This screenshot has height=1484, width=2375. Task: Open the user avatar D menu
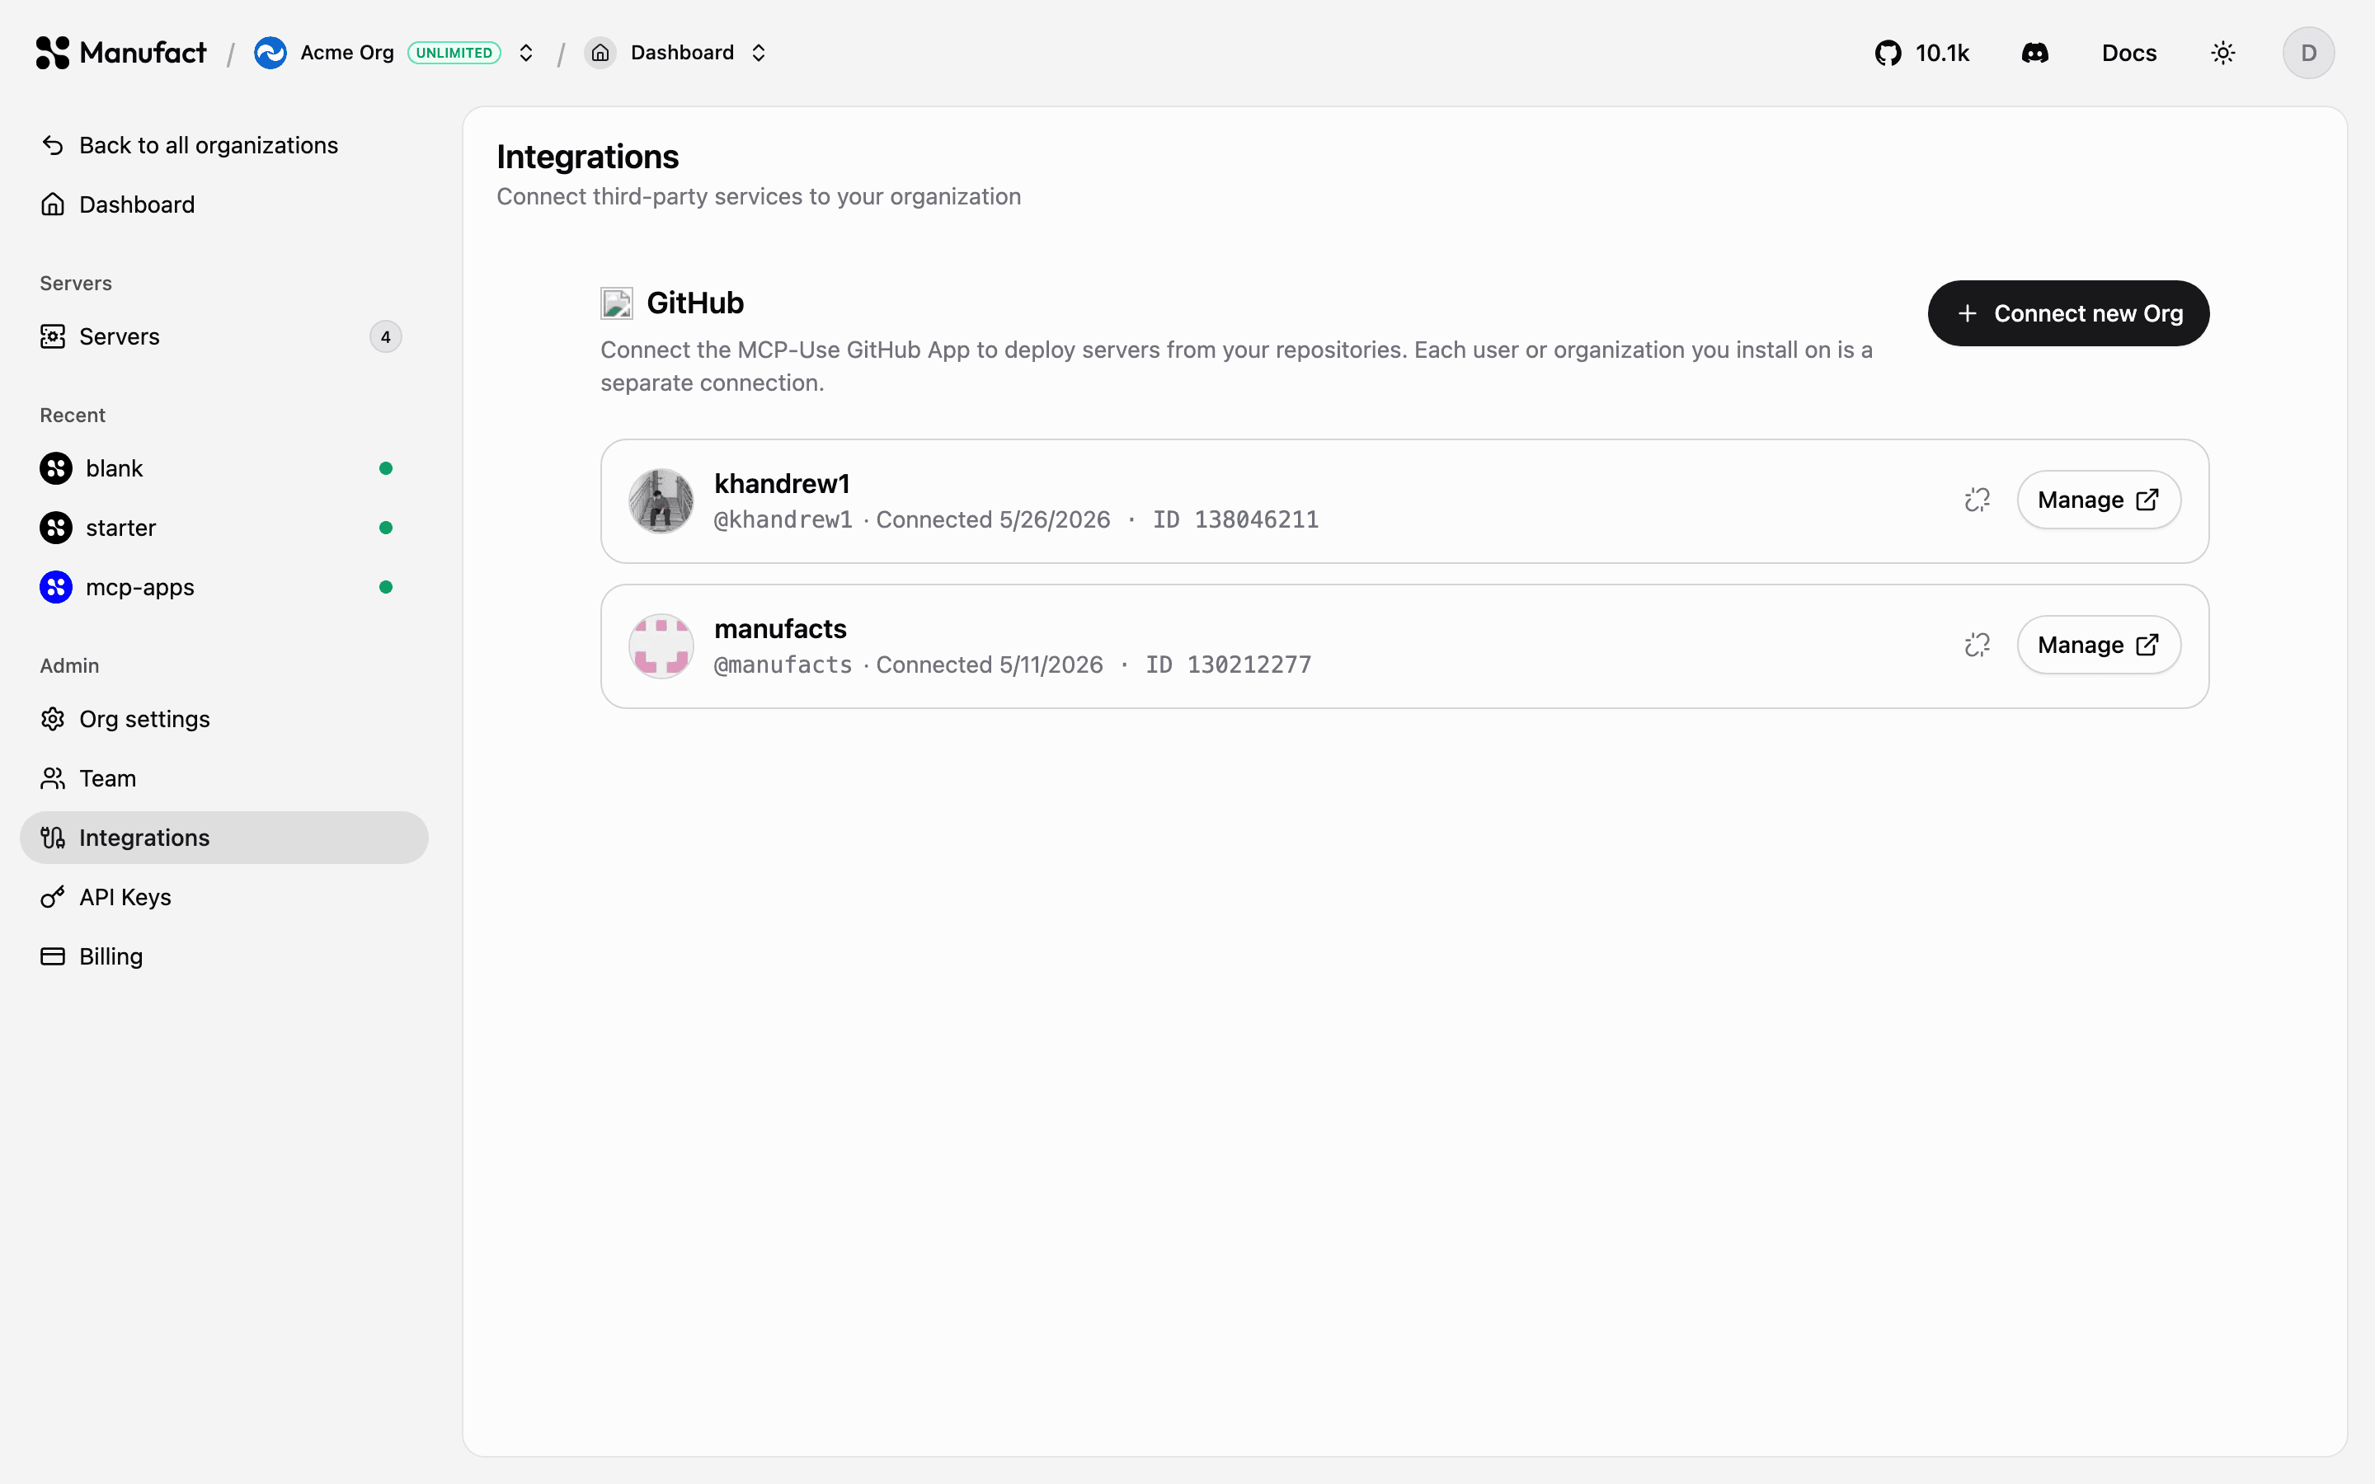pos(2308,53)
